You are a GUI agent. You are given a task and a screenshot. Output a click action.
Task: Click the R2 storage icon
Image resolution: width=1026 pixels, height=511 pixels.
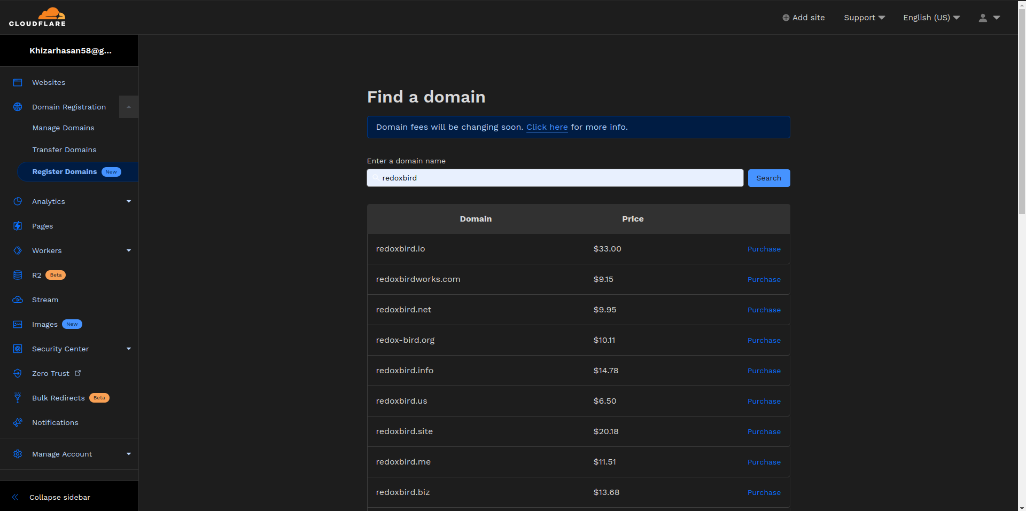(x=18, y=275)
